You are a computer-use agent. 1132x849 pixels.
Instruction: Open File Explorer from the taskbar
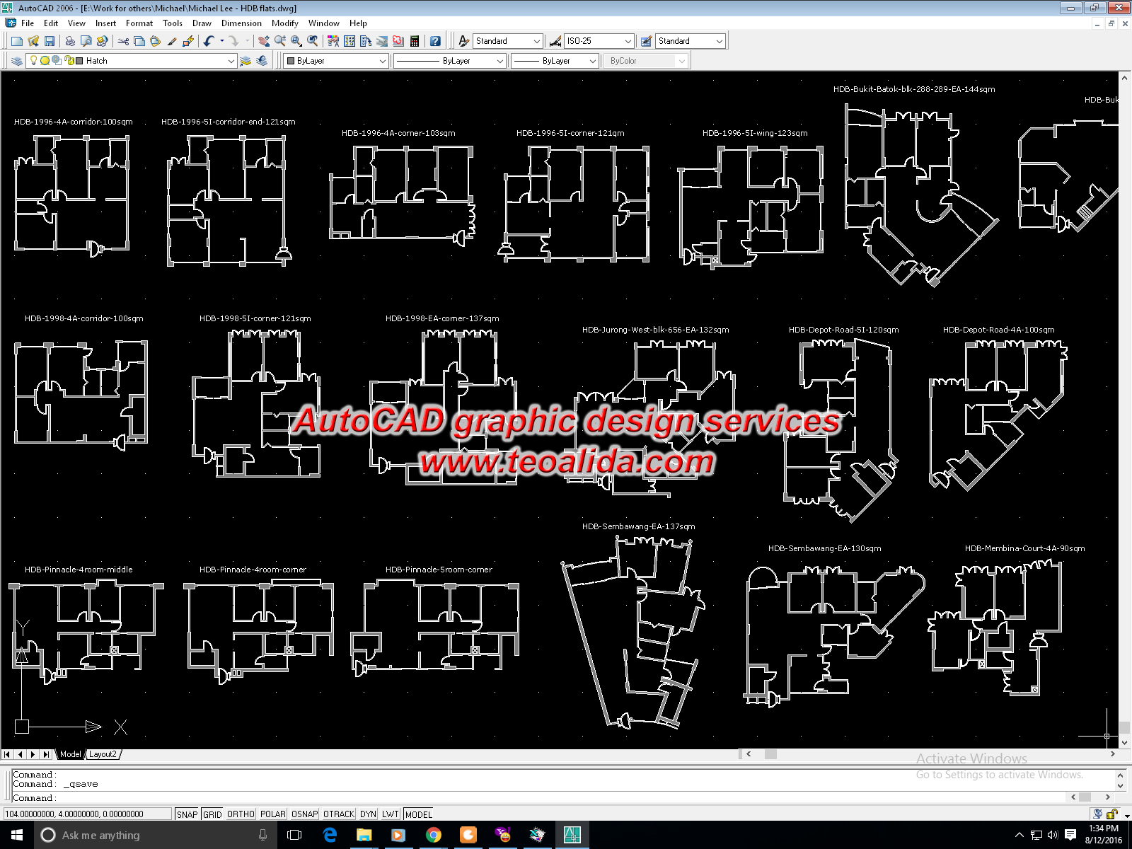[x=364, y=835]
